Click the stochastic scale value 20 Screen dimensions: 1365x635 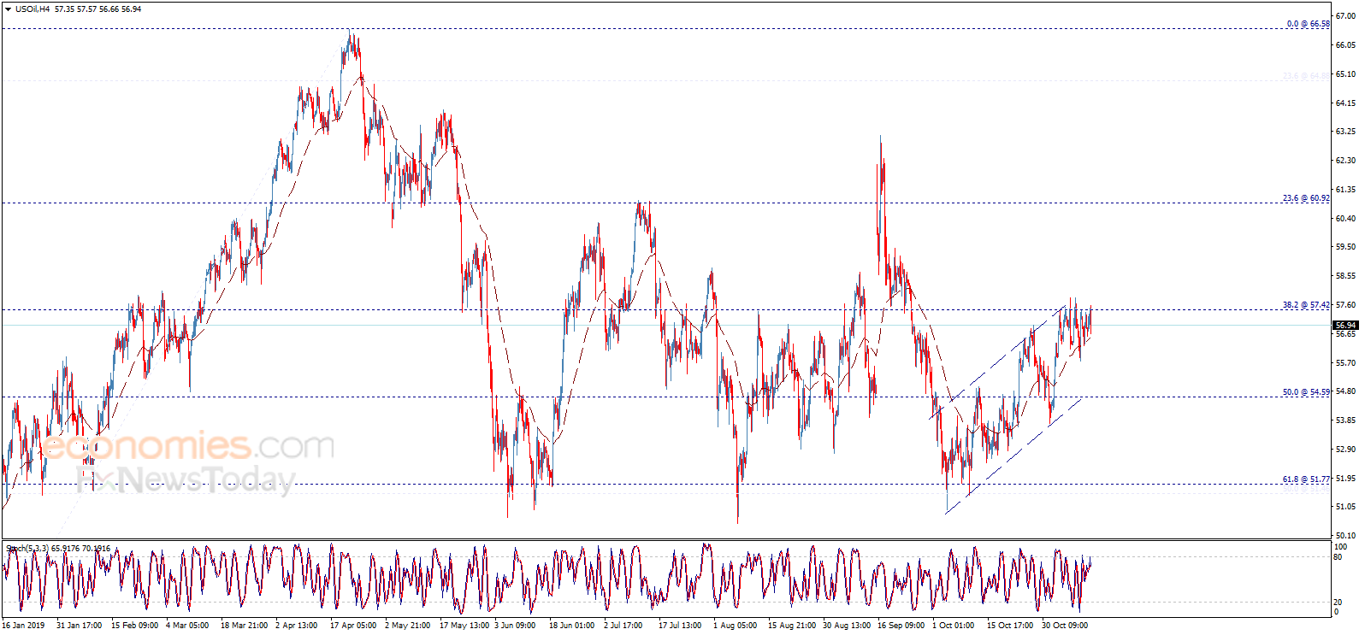(1338, 603)
